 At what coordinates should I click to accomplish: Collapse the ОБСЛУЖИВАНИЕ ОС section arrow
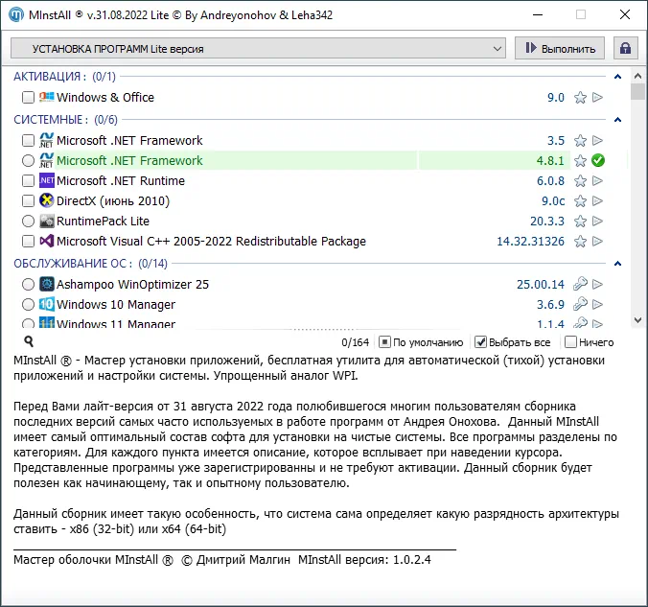click(x=618, y=264)
